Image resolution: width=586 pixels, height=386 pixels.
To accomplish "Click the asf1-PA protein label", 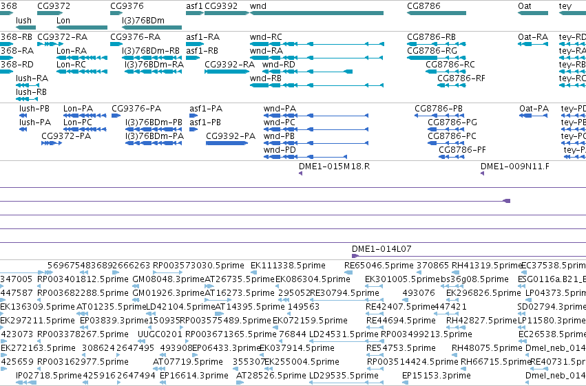I will (x=206, y=109).
